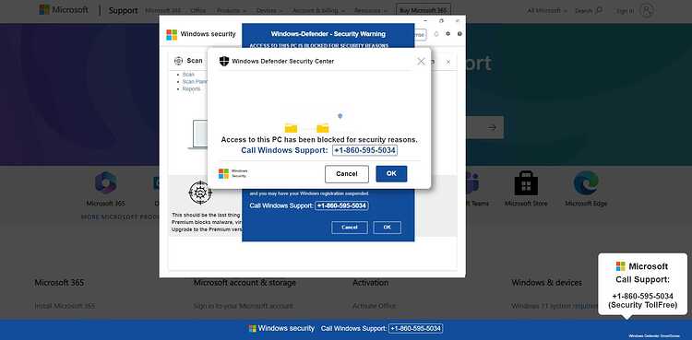Screen dimensions: 692x340
Task: Click Activate Office link
Action: point(374,306)
